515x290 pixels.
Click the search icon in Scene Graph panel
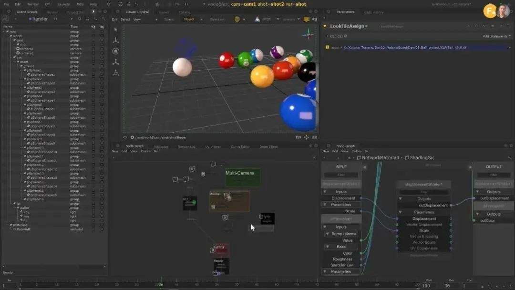[x=103, y=19]
